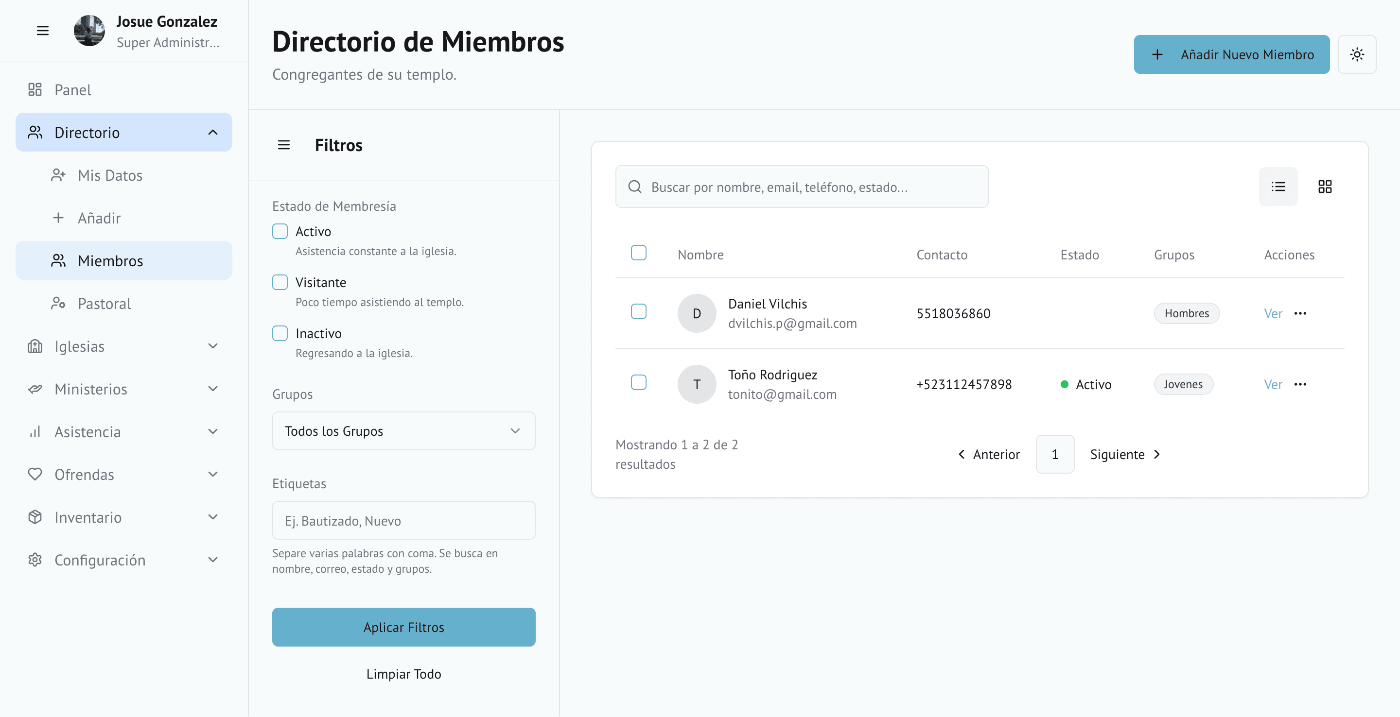The height and width of the screenshot is (717, 1400).
Task: Click the Panel grid icon
Action: coord(35,89)
